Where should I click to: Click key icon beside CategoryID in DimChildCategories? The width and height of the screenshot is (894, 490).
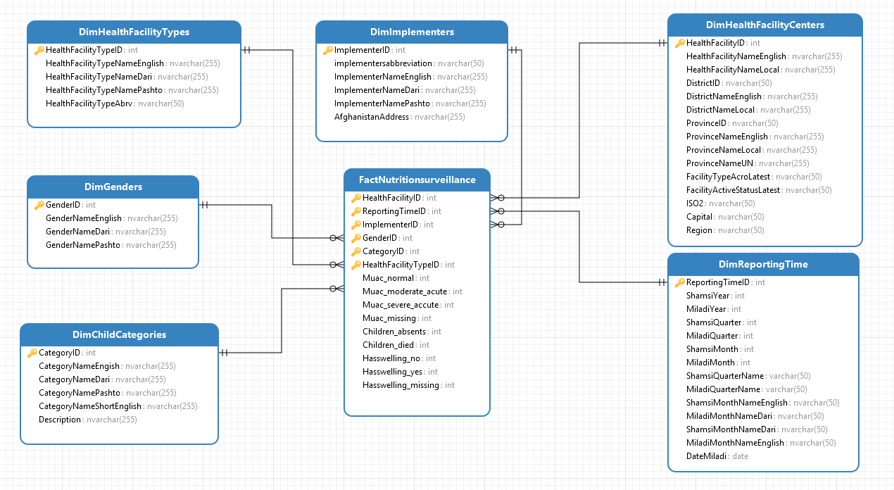(x=32, y=353)
